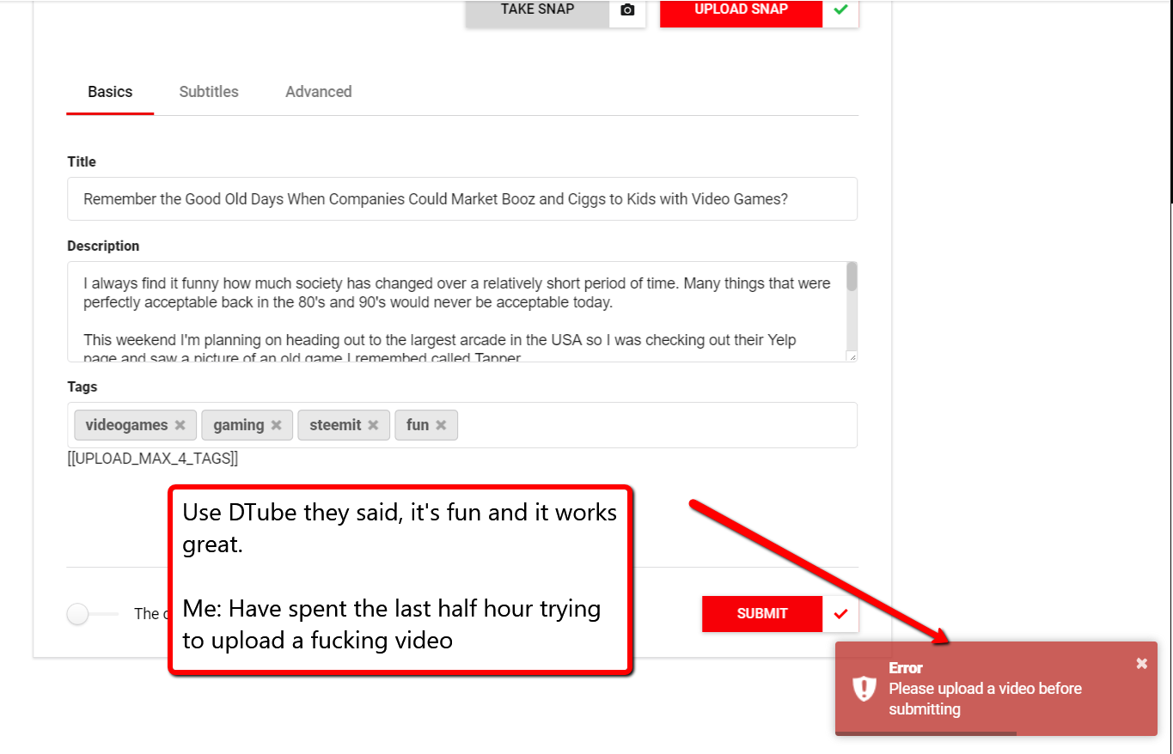Click the red checkmark beside Submit
The width and height of the screenshot is (1173, 754).
840,614
